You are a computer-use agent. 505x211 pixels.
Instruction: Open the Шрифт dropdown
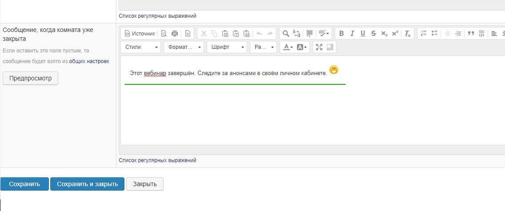click(226, 47)
